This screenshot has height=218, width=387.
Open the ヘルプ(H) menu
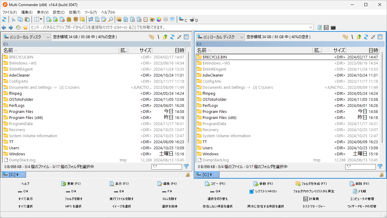(x=108, y=12)
